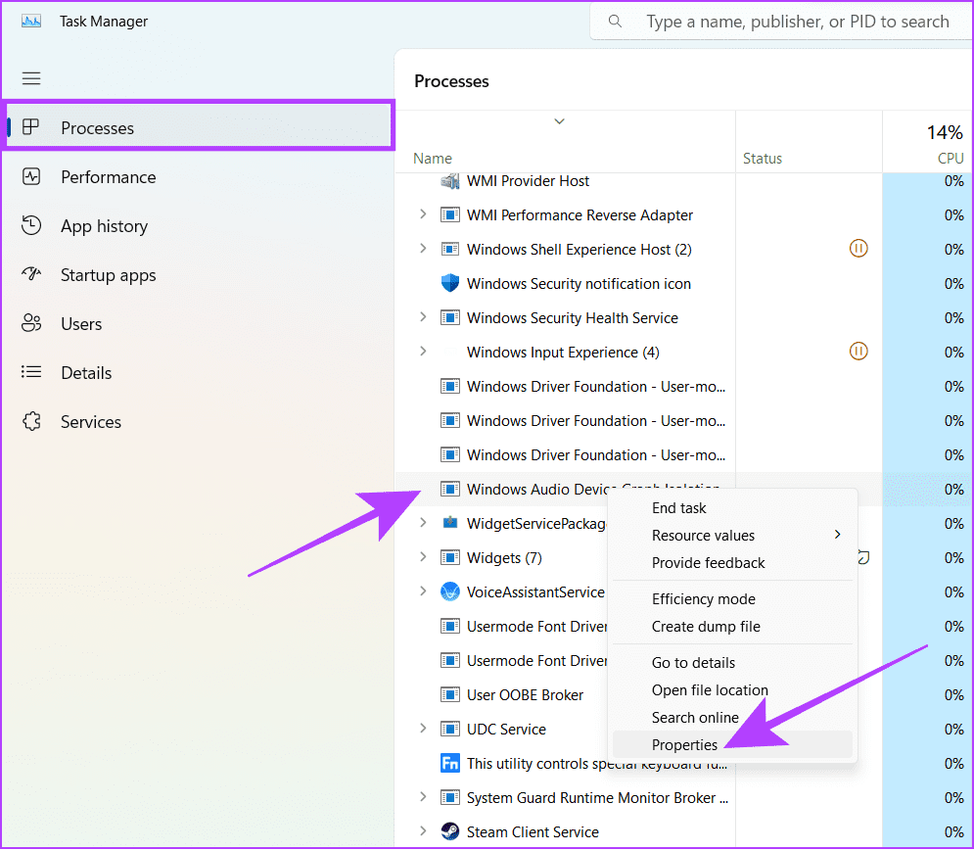Open App history via its clock icon
The width and height of the screenshot is (974, 851).
tap(31, 225)
